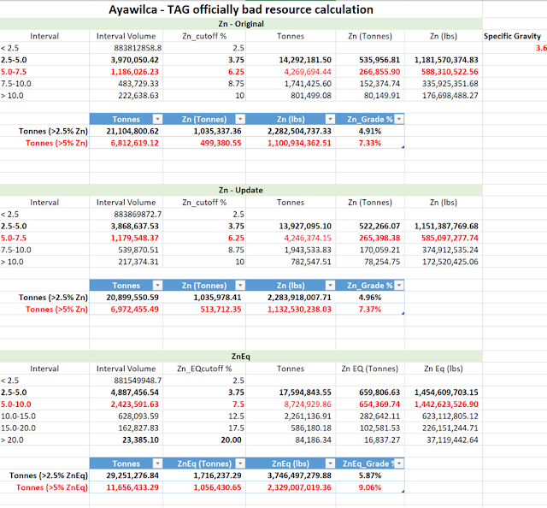Select cell with value 13,927,095.10
The width and height of the screenshot is (547, 508).
(291, 226)
